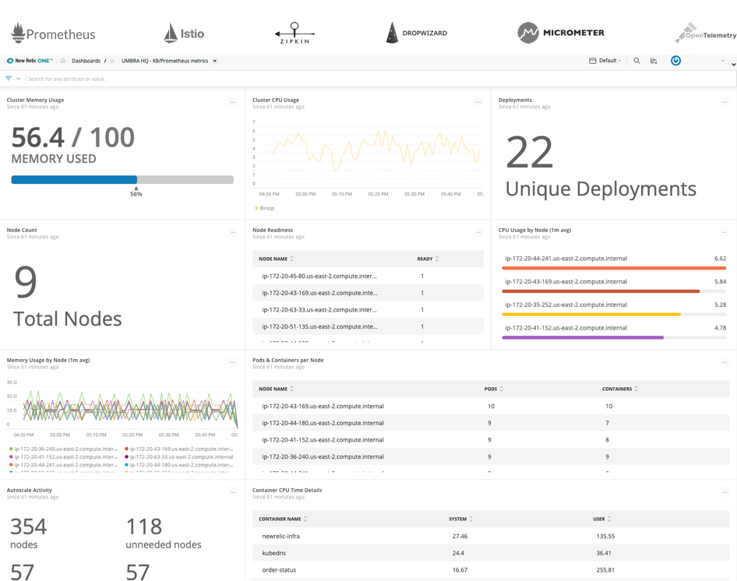Toggle the Binop legend series in CPU chart

[265, 208]
